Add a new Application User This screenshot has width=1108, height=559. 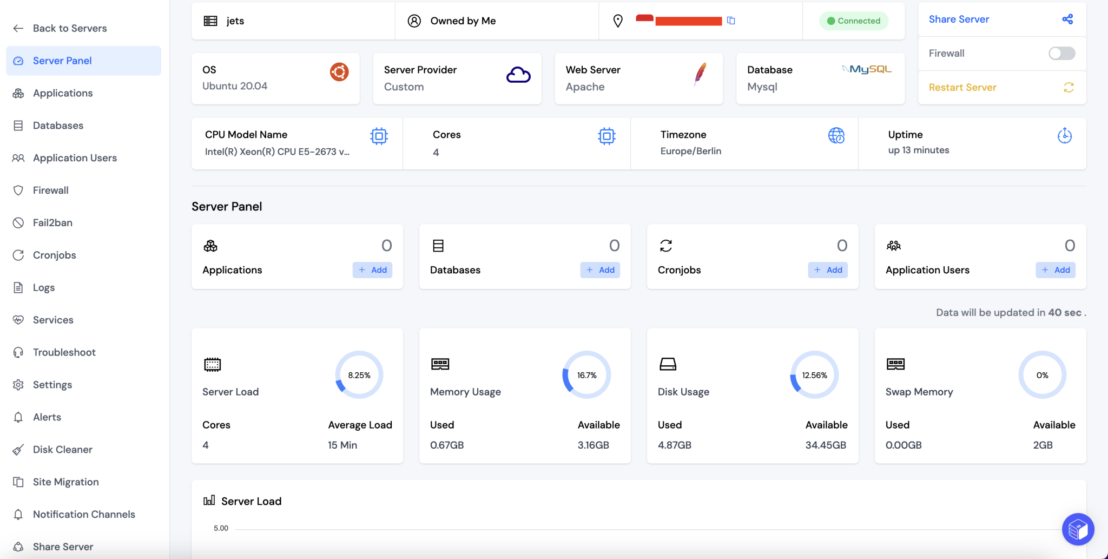[x=1055, y=269]
